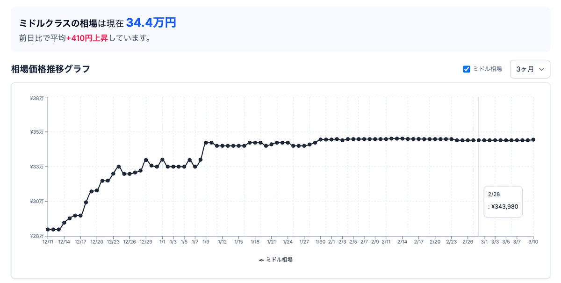Click the legend line marker icon
The height and width of the screenshot is (283, 561).
point(261,260)
